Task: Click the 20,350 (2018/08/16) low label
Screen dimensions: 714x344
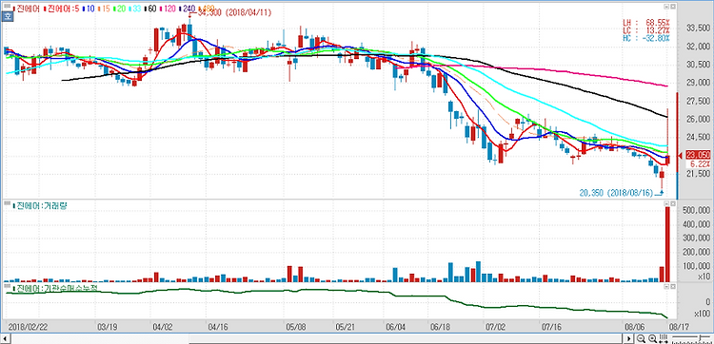Action: coord(616,193)
